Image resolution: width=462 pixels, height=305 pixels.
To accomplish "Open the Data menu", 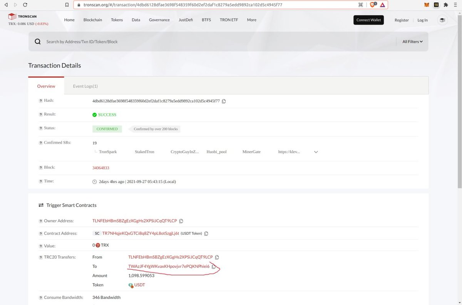I will coord(136,20).
